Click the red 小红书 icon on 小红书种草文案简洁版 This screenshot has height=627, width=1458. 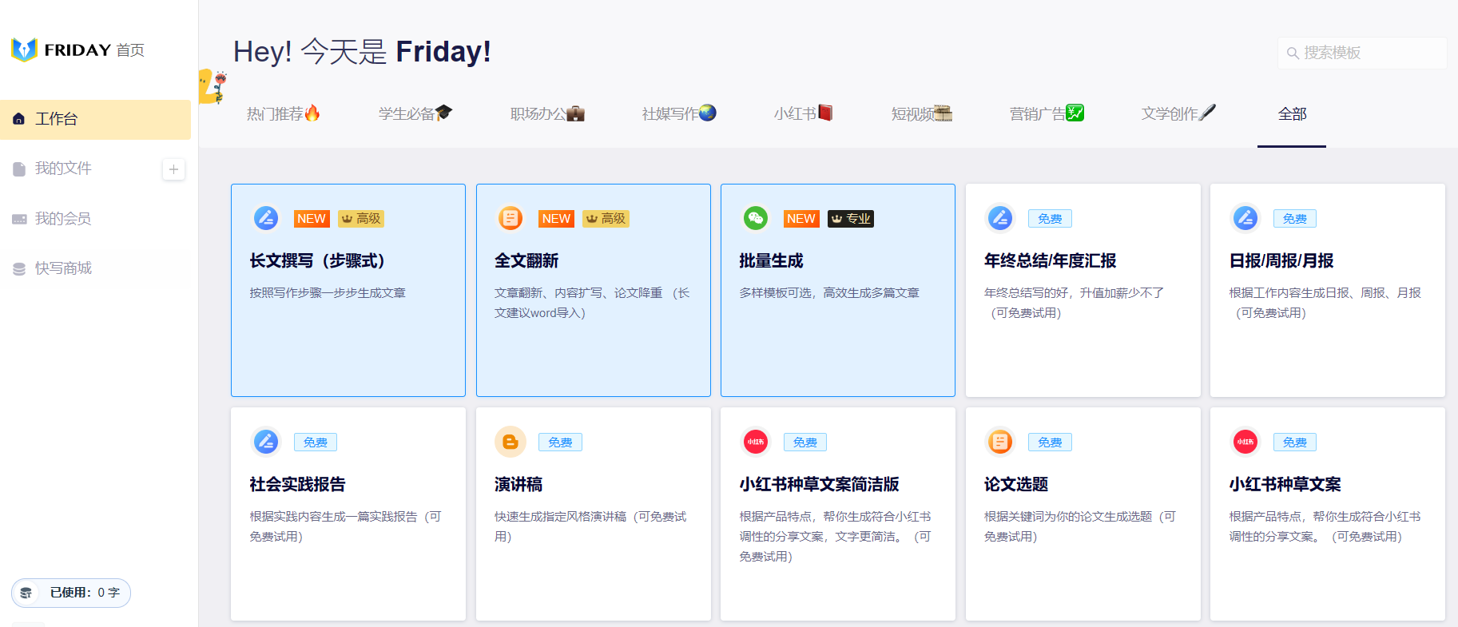tap(755, 442)
